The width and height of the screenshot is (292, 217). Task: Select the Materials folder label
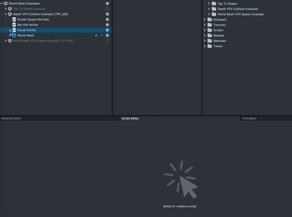220,41
